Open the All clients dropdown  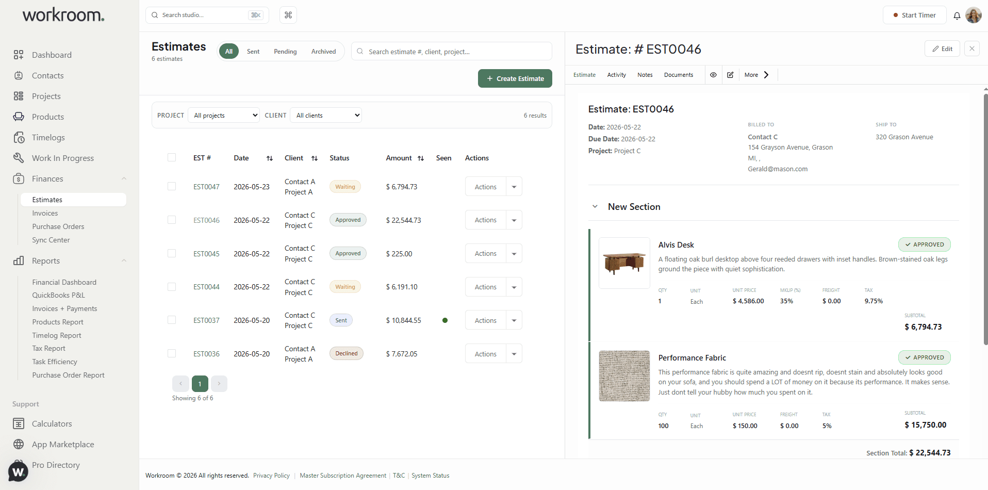(x=326, y=115)
